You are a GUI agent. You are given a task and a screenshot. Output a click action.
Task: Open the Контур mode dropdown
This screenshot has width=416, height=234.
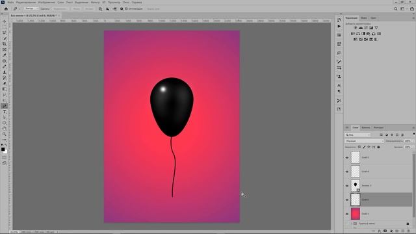pos(31,8)
